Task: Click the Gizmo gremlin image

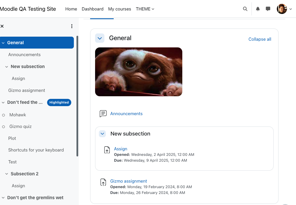Action: 139,72
